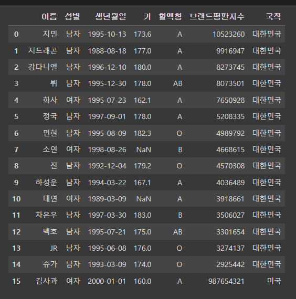Viewport: 296px width, 299px height.
Task: Click height value 160.0
Action: pos(143,281)
